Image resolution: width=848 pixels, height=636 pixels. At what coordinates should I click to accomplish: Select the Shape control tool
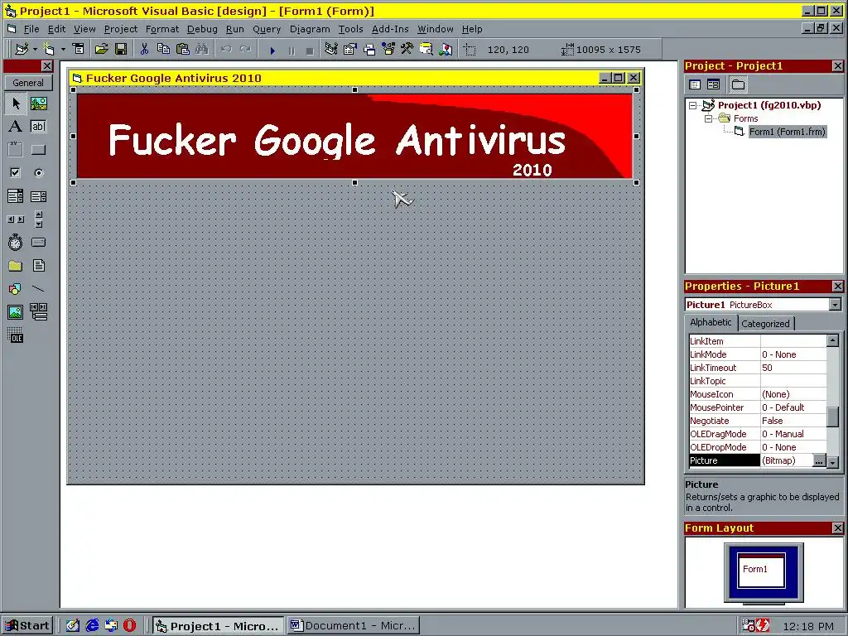click(x=16, y=289)
